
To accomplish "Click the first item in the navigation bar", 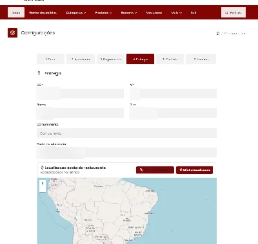I will click(16, 12).
